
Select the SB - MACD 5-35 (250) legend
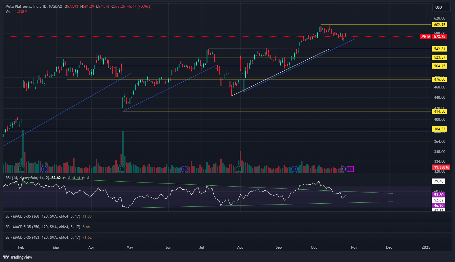click(x=43, y=227)
